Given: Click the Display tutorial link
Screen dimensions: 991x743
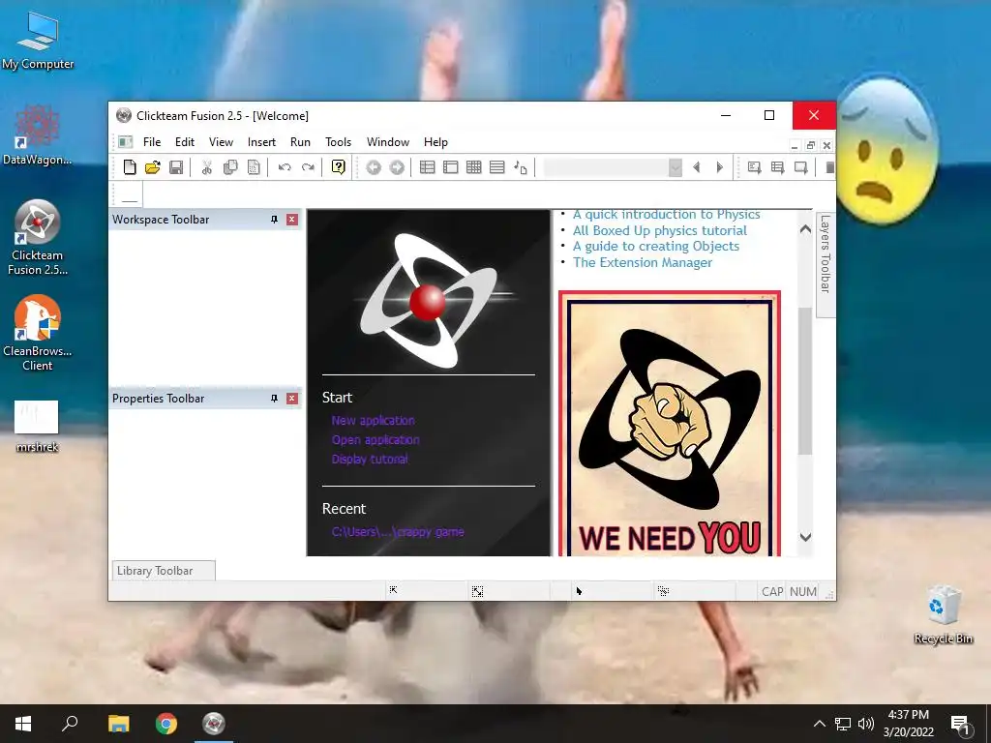Looking at the screenshot, I should pyautogui.click(x=370, y=459).
